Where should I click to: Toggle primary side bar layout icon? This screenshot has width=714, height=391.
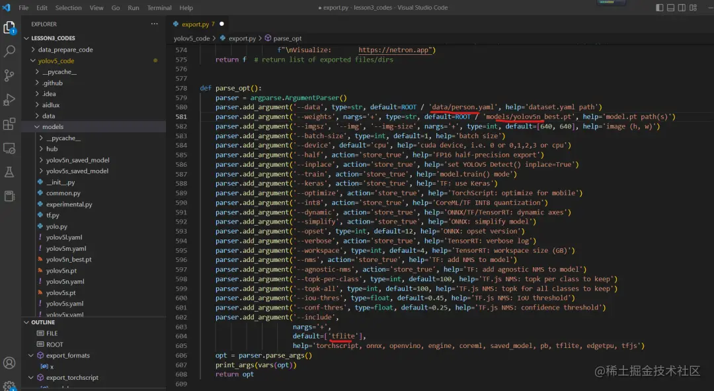pyautogui.click(x=659, y=7)
